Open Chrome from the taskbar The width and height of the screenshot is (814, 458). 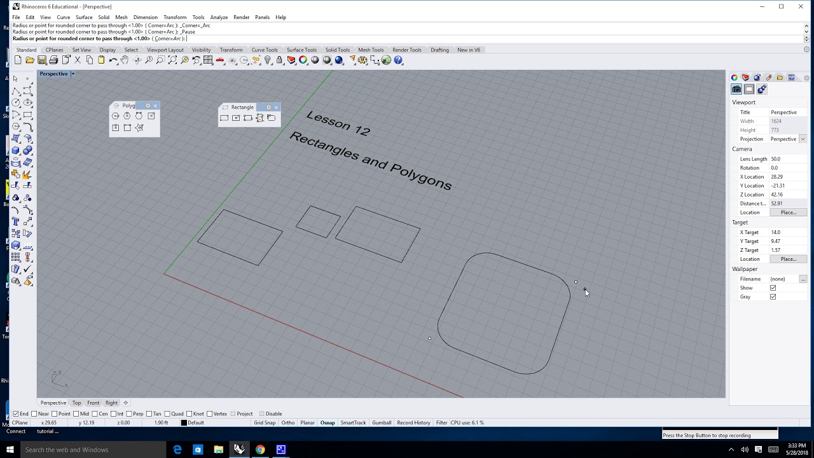260,450
